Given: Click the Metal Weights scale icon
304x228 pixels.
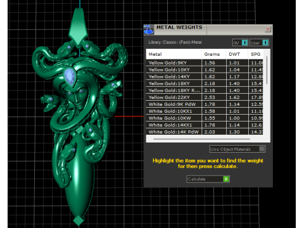Looking at the screenshot, I should click(149, 29).
